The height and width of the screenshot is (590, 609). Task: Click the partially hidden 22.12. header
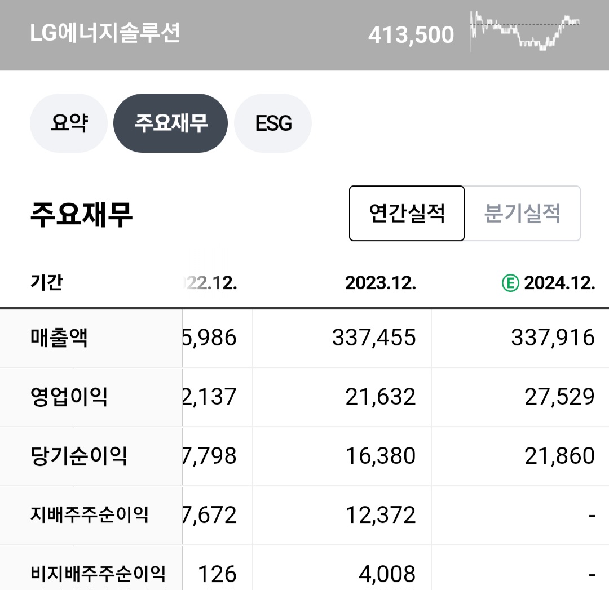tap(210, 283)
